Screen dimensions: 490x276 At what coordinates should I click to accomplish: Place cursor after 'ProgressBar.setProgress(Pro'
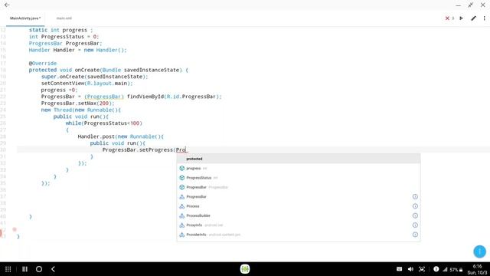click(x=187, y=150)
